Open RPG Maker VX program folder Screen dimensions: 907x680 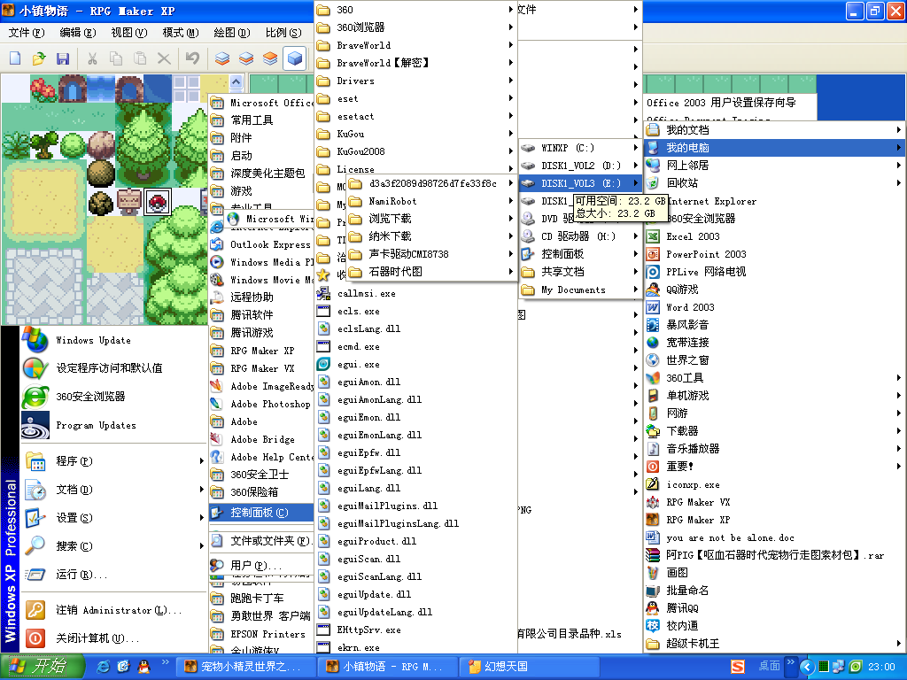[261, 368]
